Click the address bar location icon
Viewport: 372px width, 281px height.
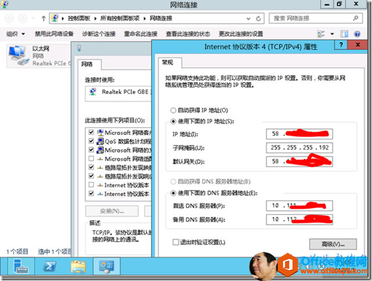[x=55, y=18]
